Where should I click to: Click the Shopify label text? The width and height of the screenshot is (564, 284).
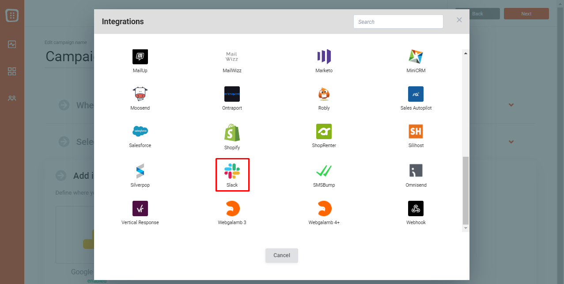click(x=232, y=148)
